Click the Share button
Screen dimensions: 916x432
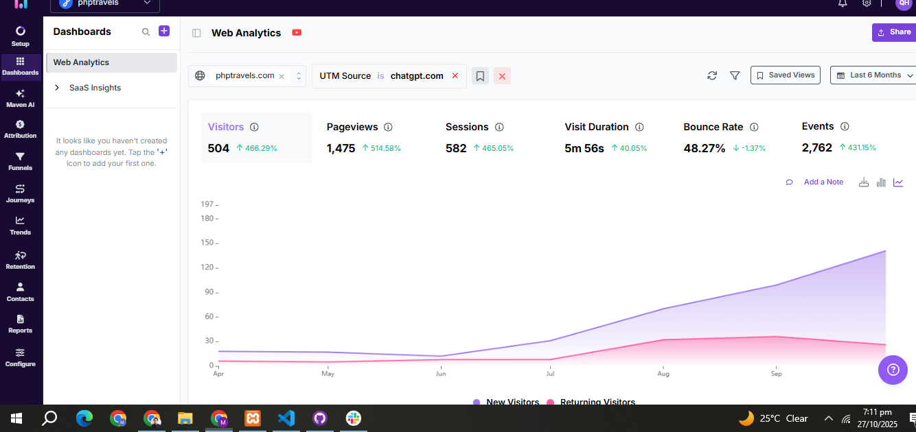[893, 32]
